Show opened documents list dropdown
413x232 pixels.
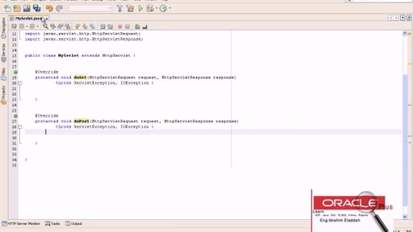[403, 18]
